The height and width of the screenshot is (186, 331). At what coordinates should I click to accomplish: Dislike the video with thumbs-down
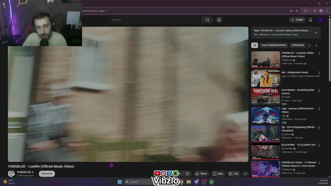(187, 174)
